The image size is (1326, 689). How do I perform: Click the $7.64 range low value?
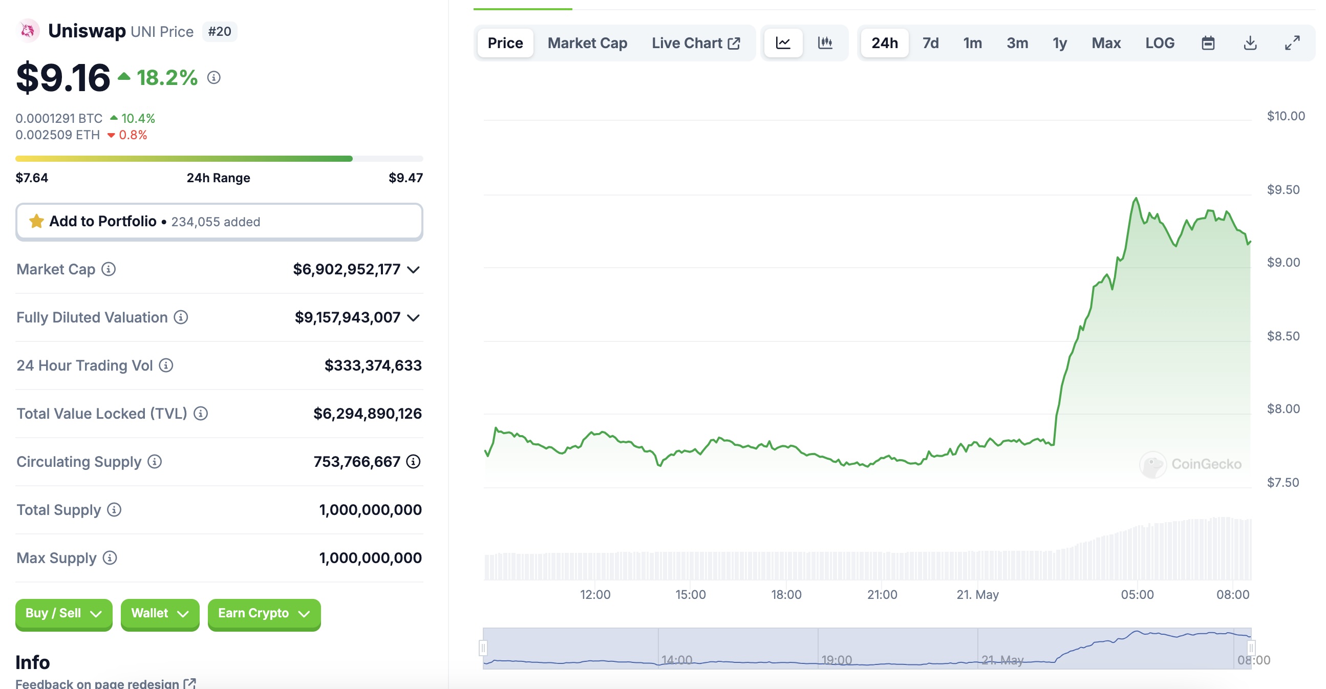pyautogui.click(x=32, y=178)
